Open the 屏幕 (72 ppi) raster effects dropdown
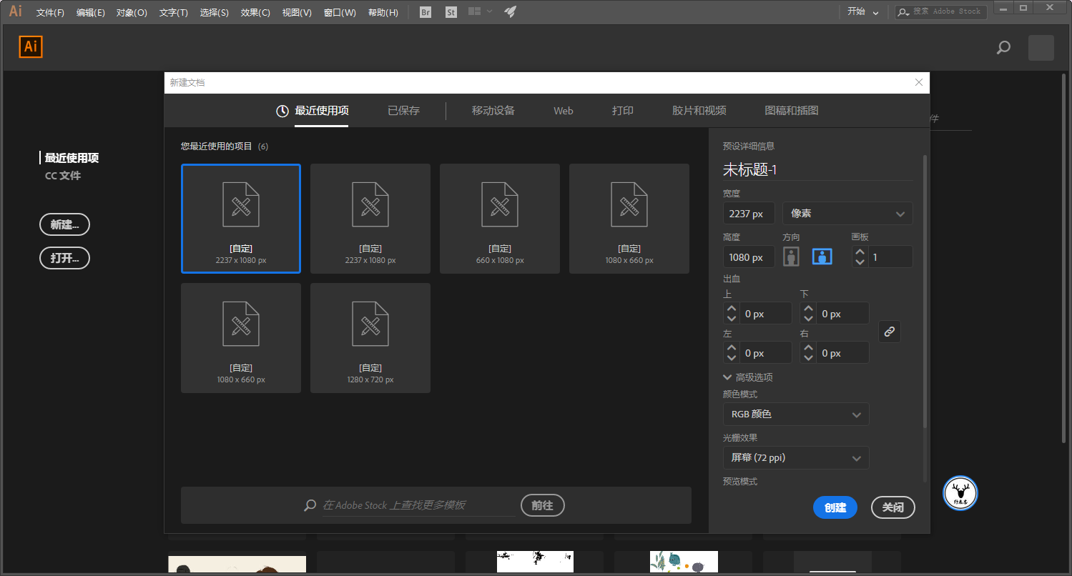 796,457
